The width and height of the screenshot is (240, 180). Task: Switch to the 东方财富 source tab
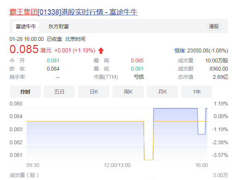pos(58,27)
